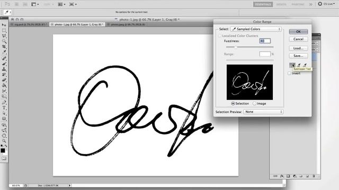Select the 3D Object Rotate tool
The width and height of the screenshot is (339, 190).
click(4, 125)
